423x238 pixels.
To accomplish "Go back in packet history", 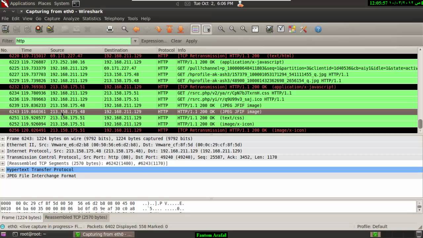I will [136, 29].
